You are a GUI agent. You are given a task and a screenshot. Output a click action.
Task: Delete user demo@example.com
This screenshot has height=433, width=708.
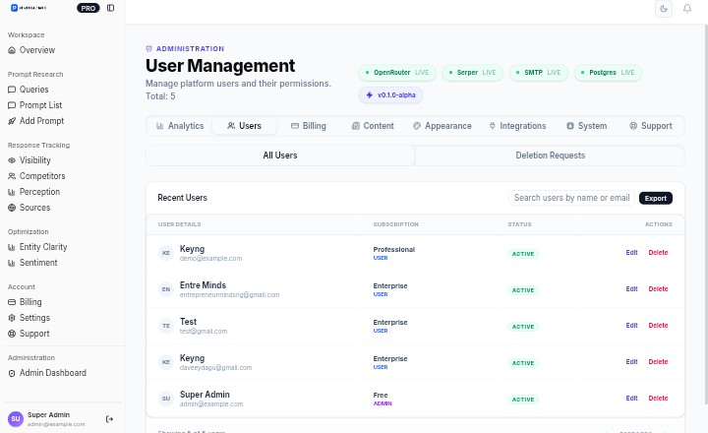point(658,253)
